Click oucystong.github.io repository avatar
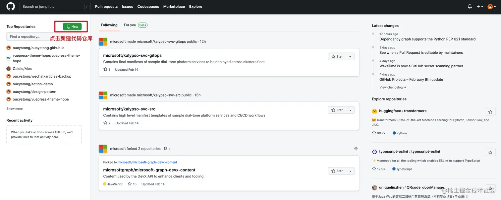Viewport: 501px width, 200px height. pyautogui.click(x=9, y=48)
